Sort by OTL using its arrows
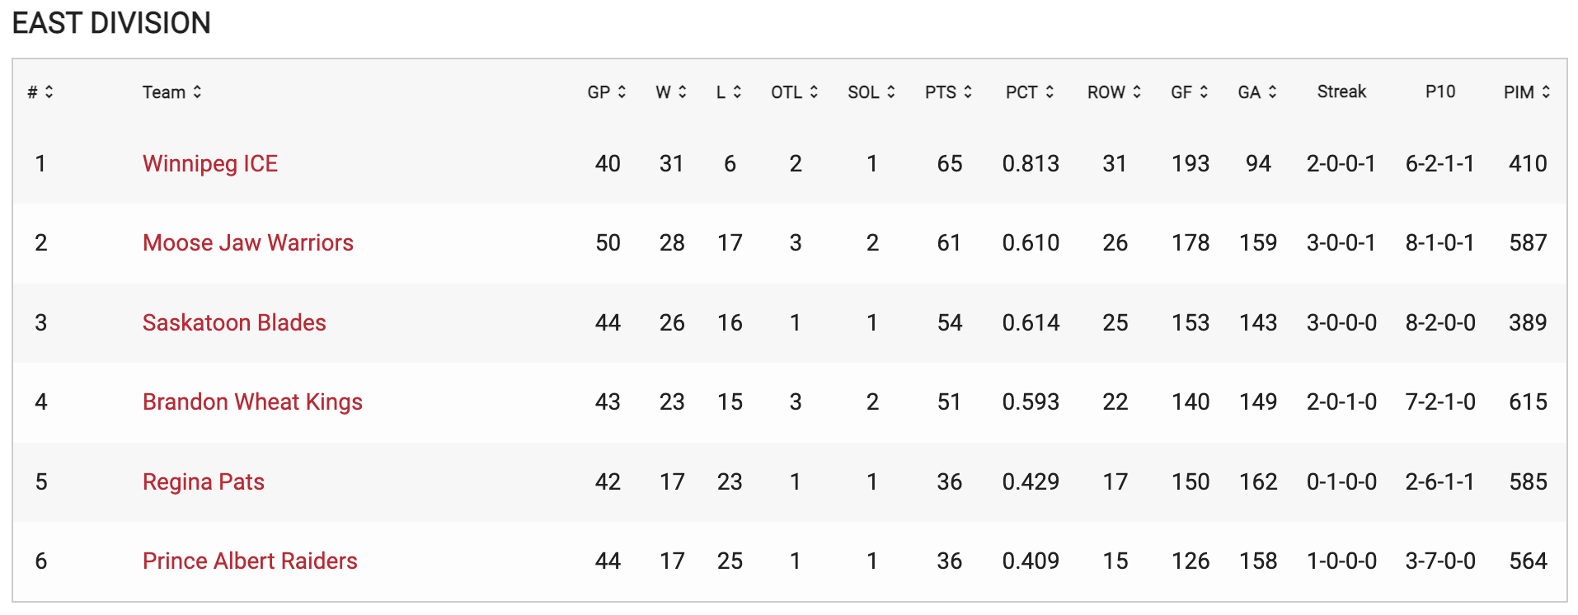1578x615 pixels. pyautogui.click(x=814, y=92)
